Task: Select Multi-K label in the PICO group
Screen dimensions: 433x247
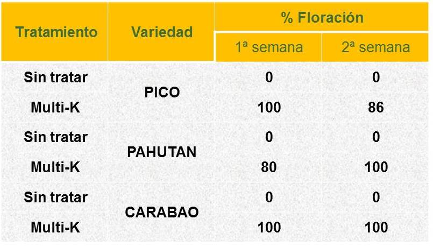Action: [x=55, y=107]
